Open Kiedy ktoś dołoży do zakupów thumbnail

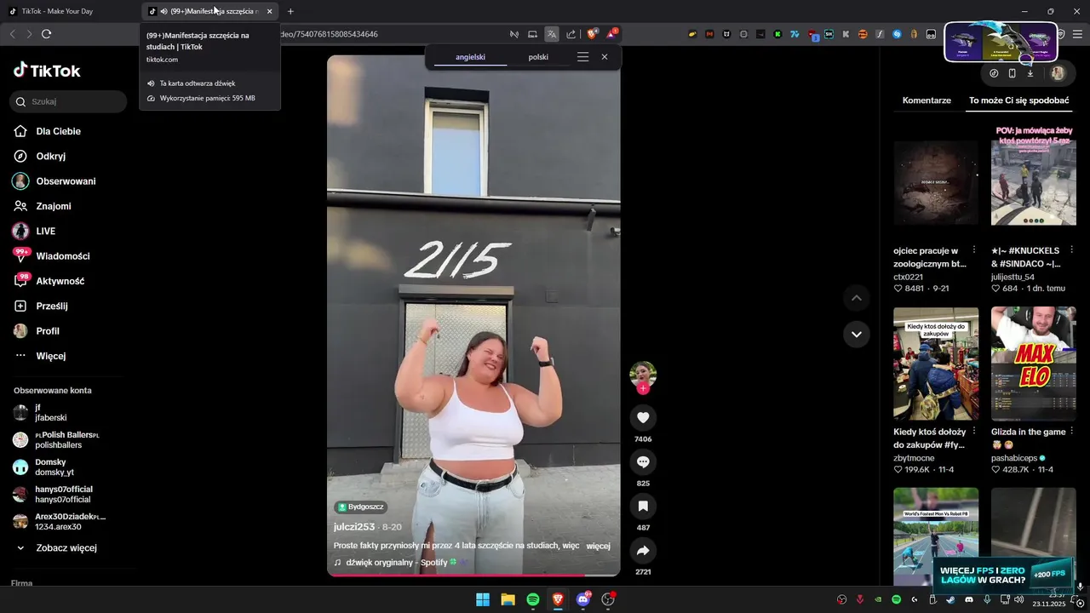point(936,364)
